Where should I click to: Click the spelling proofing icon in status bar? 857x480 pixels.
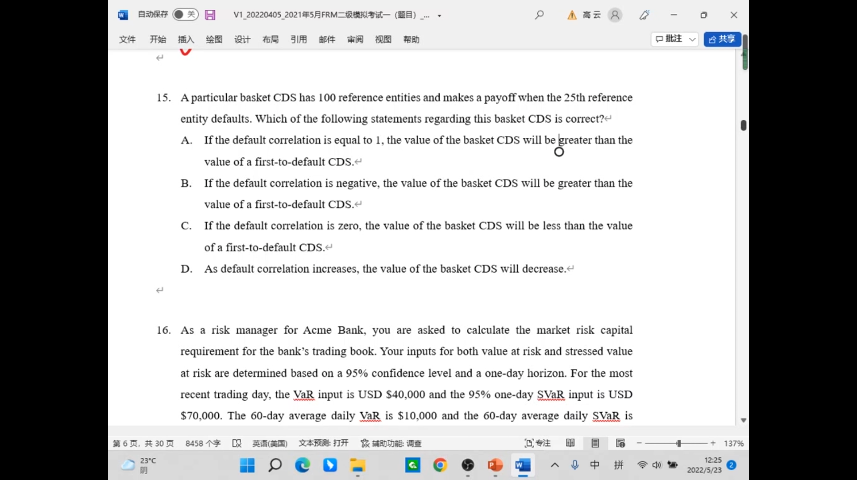[237, 443]
